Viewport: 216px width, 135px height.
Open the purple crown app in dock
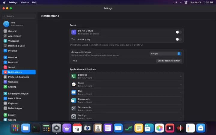(67, 128)
